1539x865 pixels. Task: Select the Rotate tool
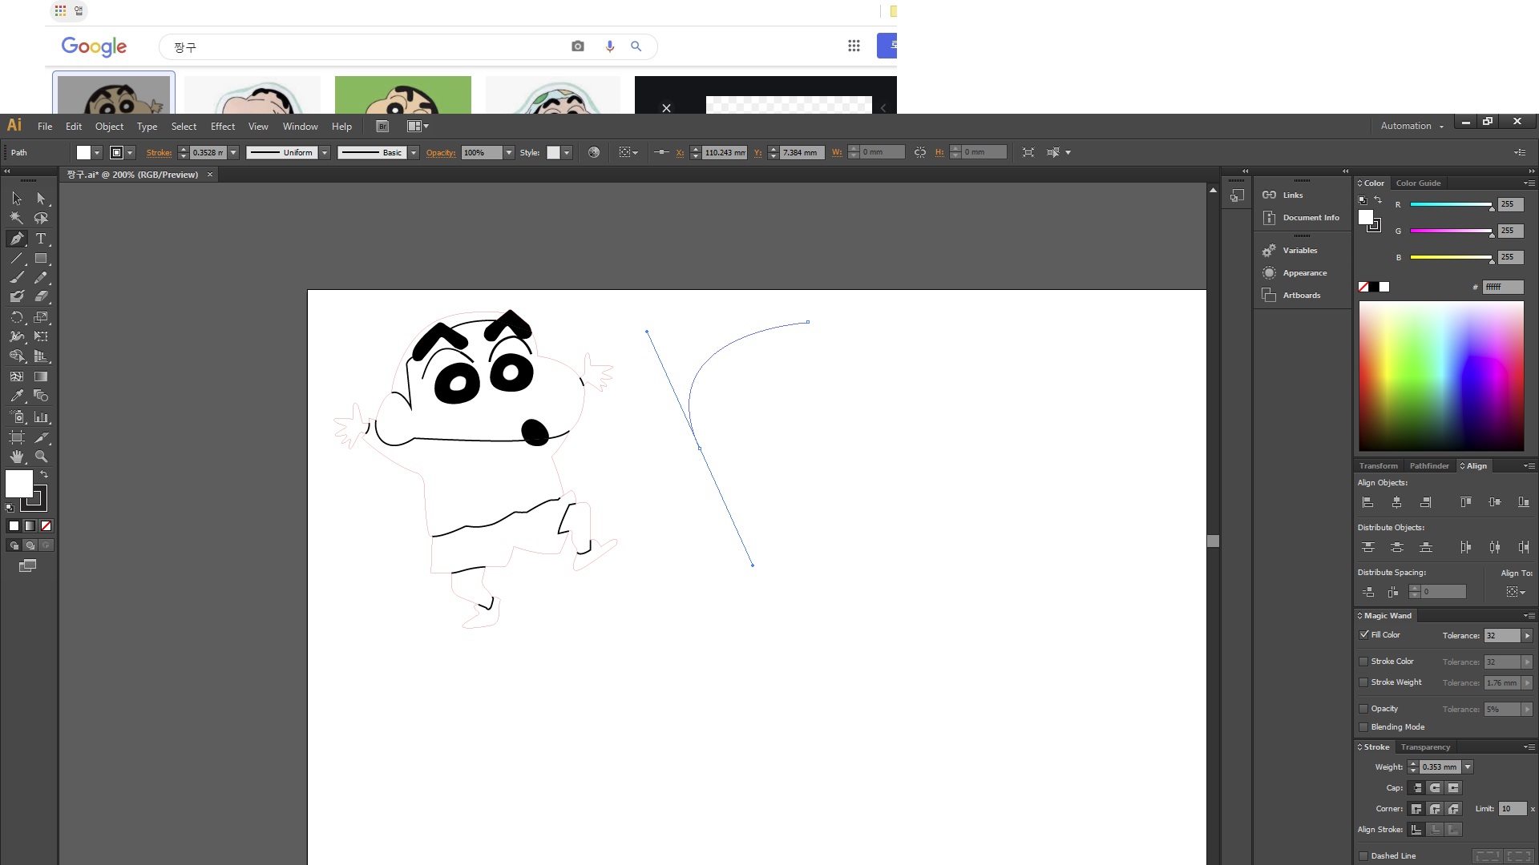[x=17, y=317]
